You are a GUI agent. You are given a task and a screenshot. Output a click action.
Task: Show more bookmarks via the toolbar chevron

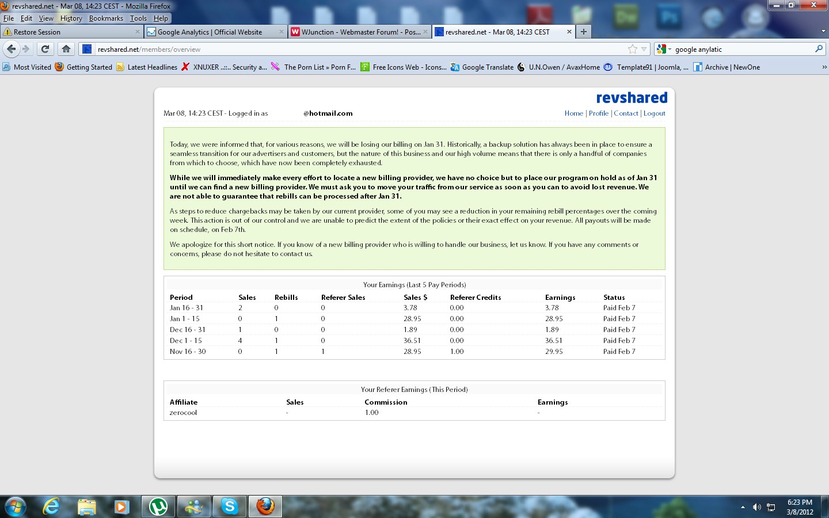pos(824,67)
